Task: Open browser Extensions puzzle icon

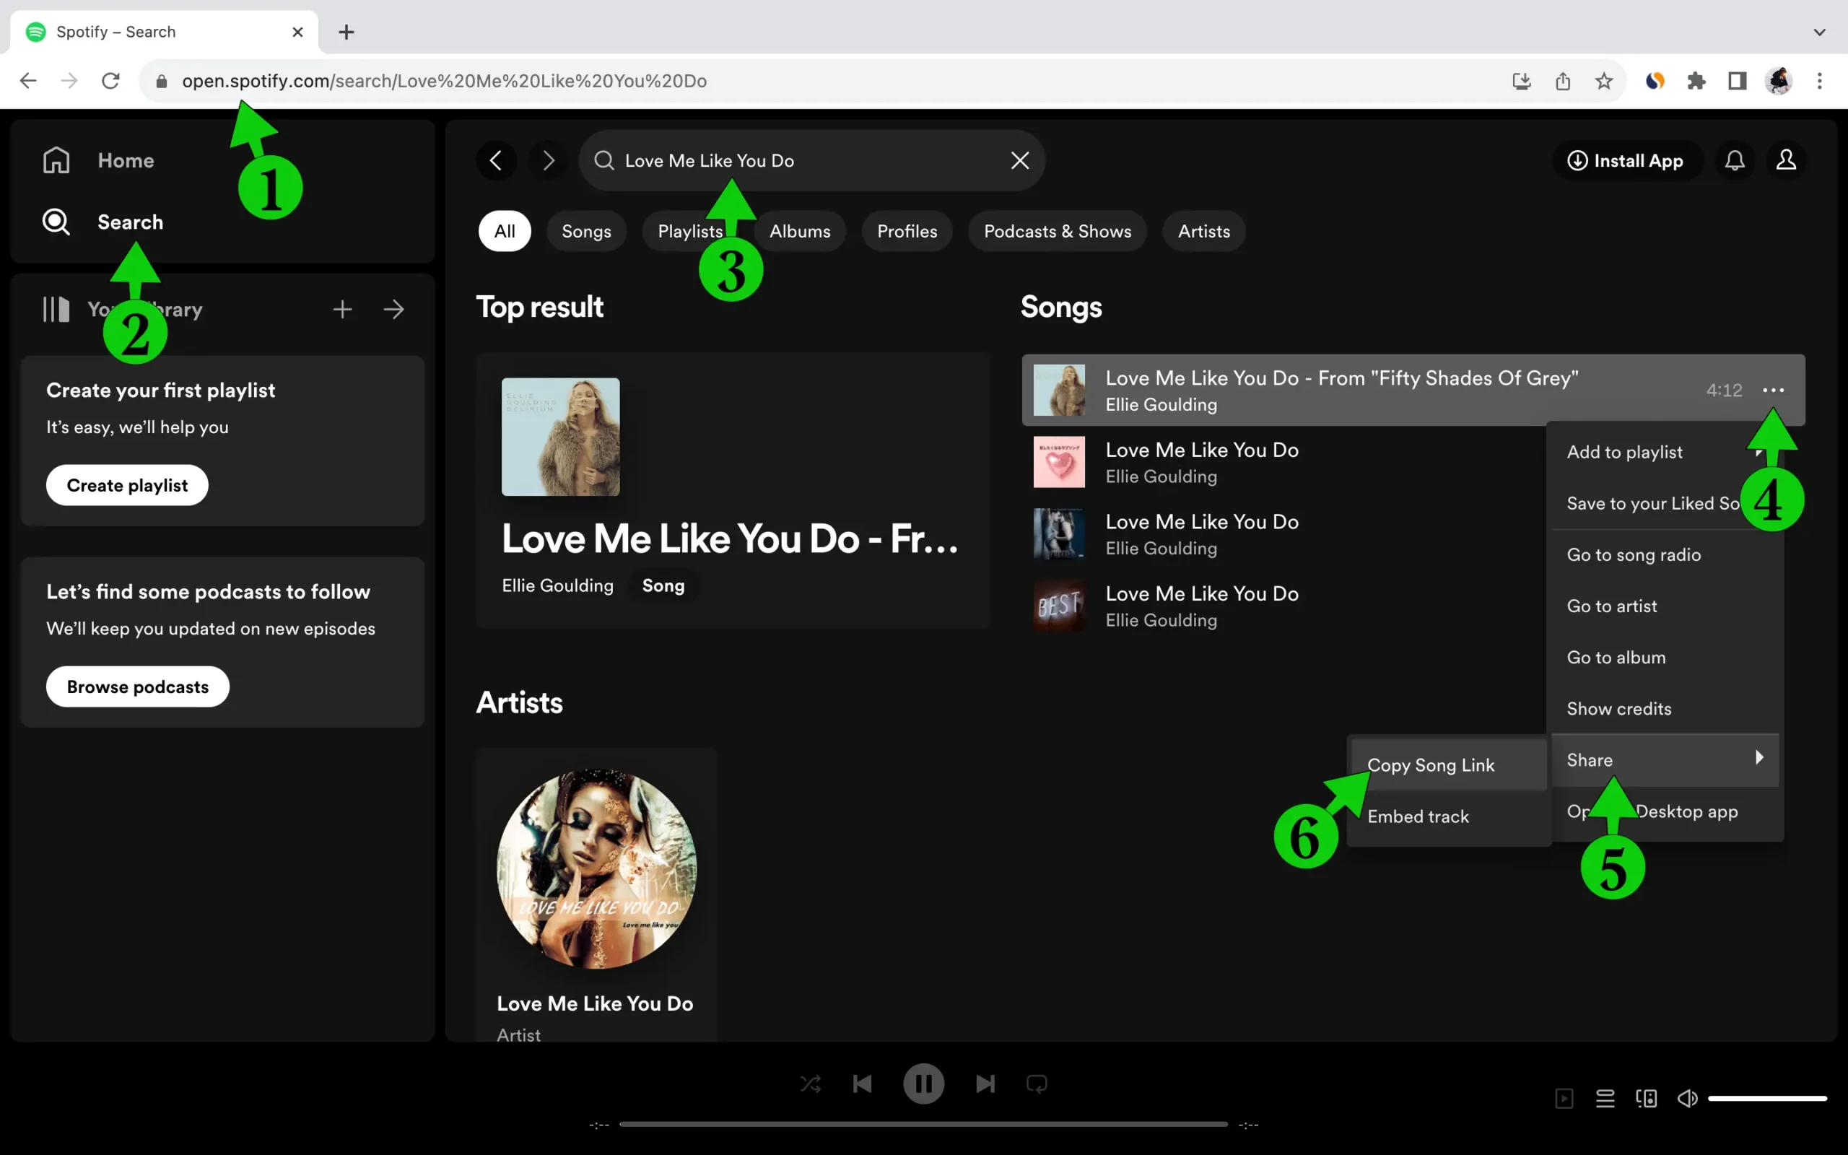Action: 1696,81
